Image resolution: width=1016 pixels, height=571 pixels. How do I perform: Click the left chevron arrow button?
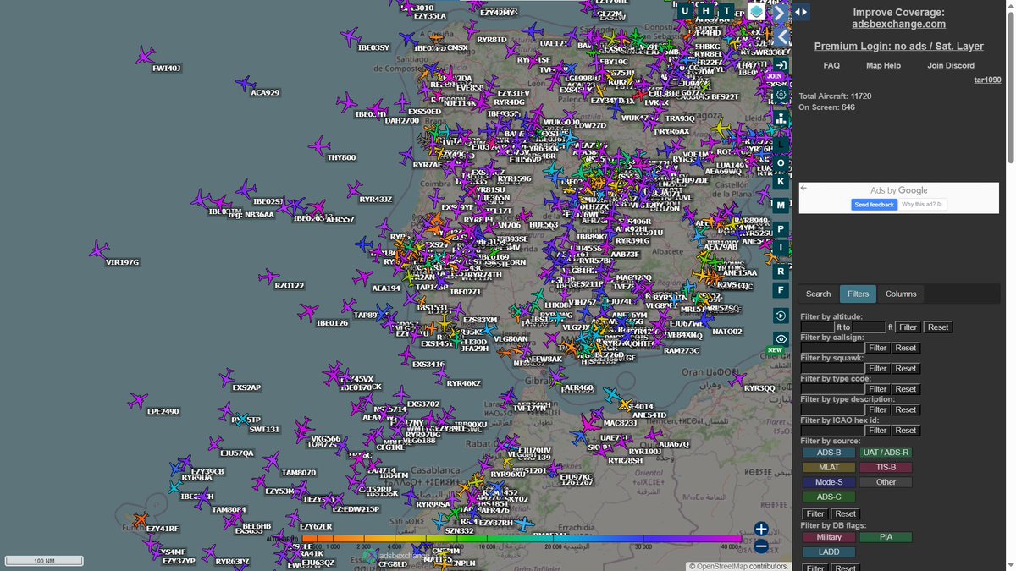pos(781,36)
